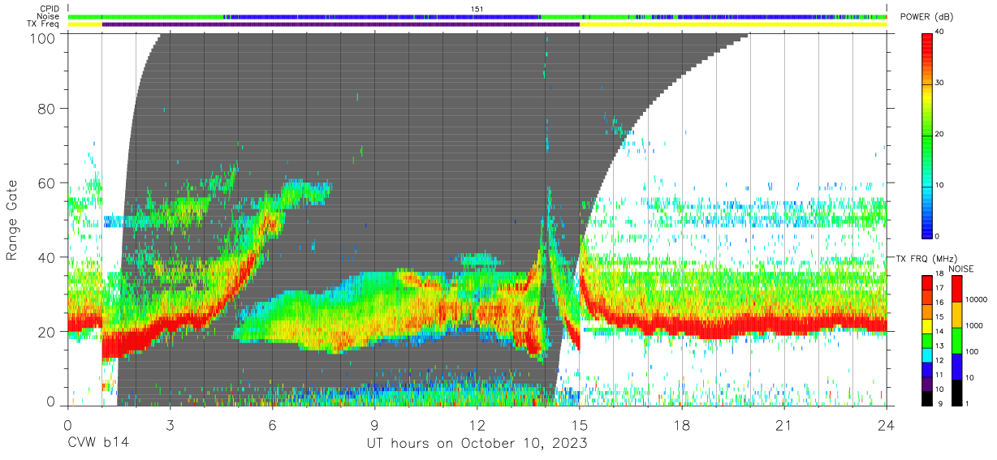Click the 'Range Gate' y-axis title
Image resolution: width=997 pixels, height=460 pixels.
tap(12, 219)
